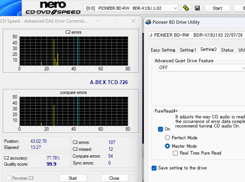This screenshot has height=182, width=245.
Task: Click the Elapsed value 13:27
Action: tap(36, 147)
